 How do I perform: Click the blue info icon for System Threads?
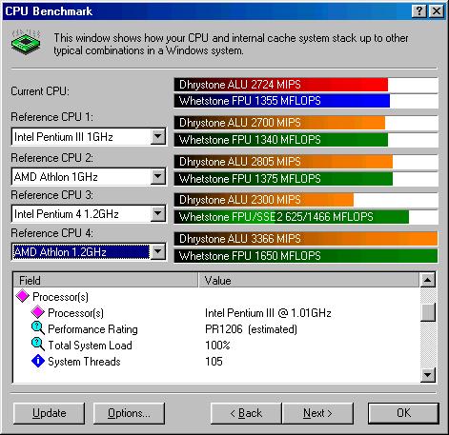click(38, 361)
